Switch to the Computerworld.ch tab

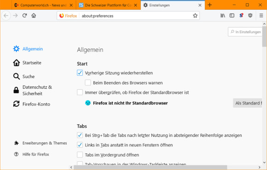(44, 5)
